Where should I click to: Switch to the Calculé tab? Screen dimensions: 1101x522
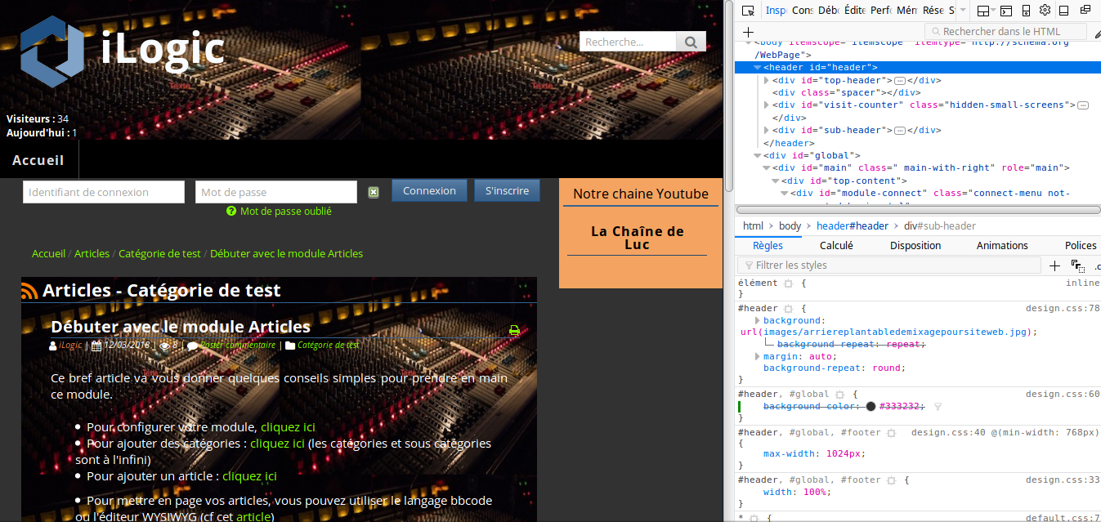[x=836, y=245]
